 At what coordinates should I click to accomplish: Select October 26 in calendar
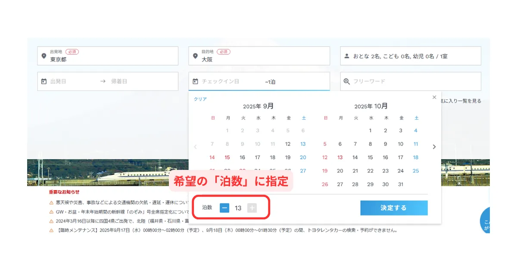tap(325, 184)
